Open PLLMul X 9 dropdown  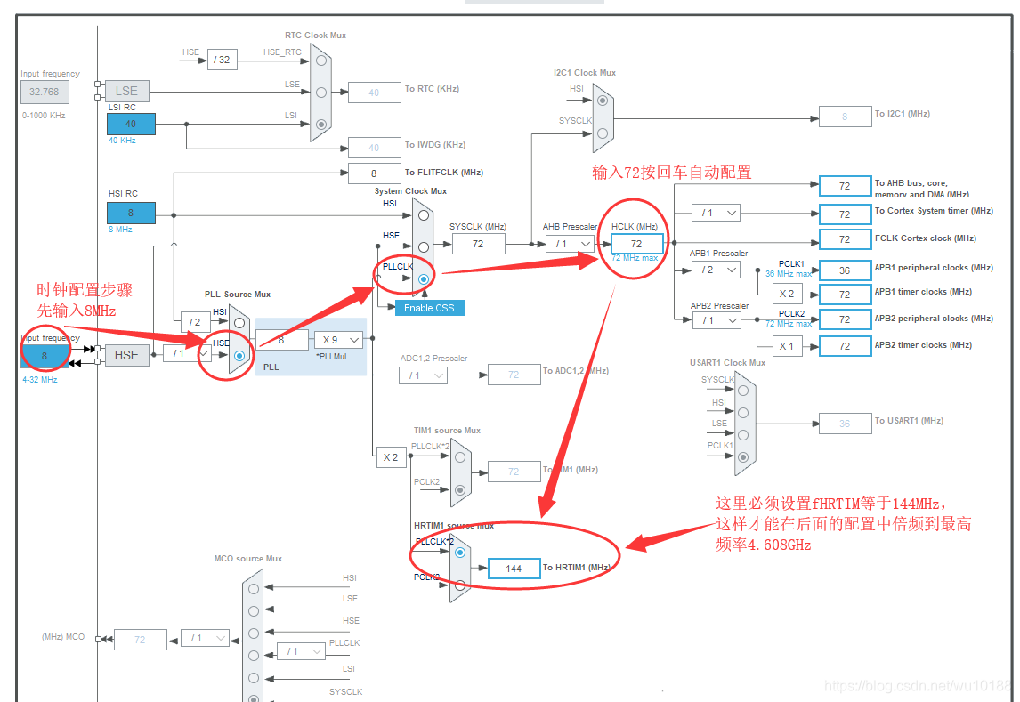click(338, 340)
